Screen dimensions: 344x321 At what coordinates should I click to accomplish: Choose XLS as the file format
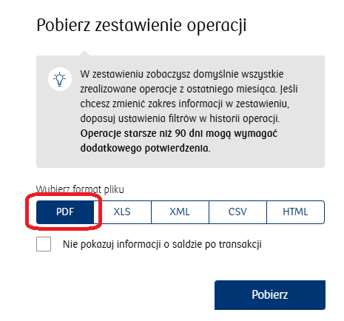122,212
